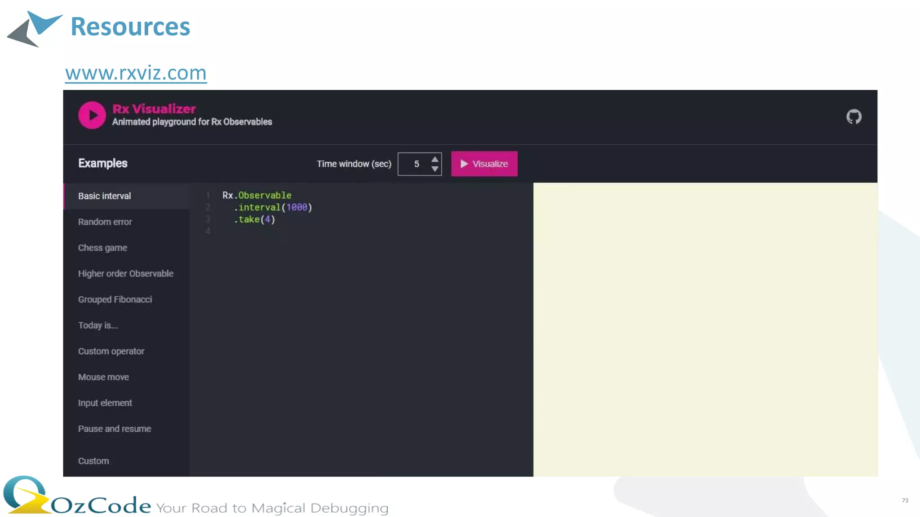Viewport: 920px width, 517px height.
Task: Open the Today is... example
Action: click(x=98, y=325)
